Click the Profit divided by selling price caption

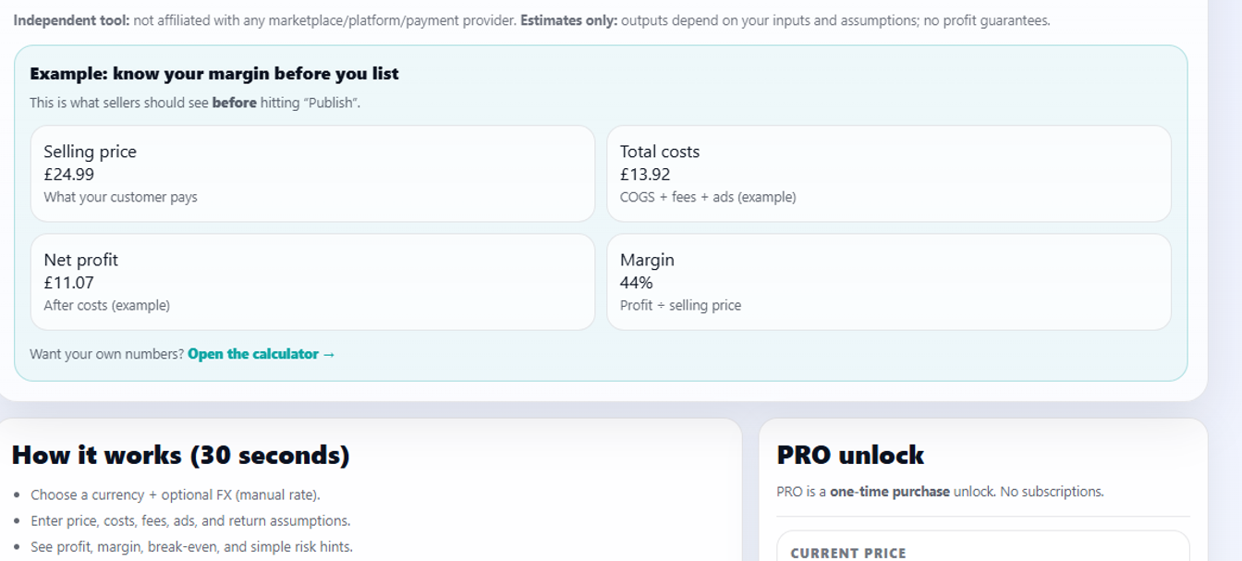[679, 304]
